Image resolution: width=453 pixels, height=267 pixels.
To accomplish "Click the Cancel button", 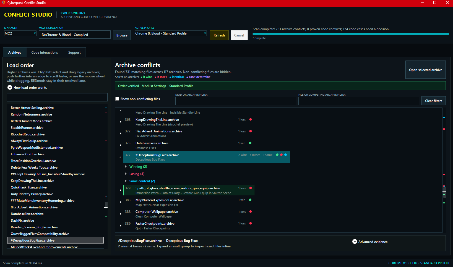I will pyautogui.click(x=239, y=35).
